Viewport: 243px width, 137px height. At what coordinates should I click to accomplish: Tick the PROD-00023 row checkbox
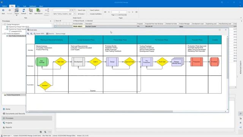click(x=55, y=26)
